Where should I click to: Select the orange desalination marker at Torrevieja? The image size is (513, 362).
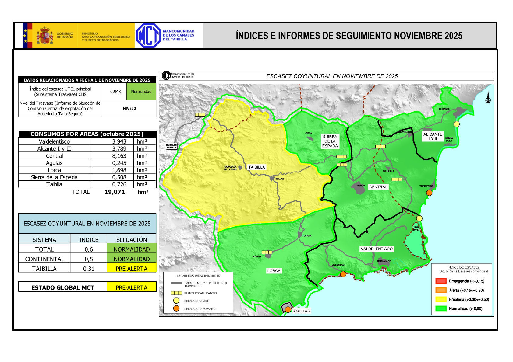(429, 193)
